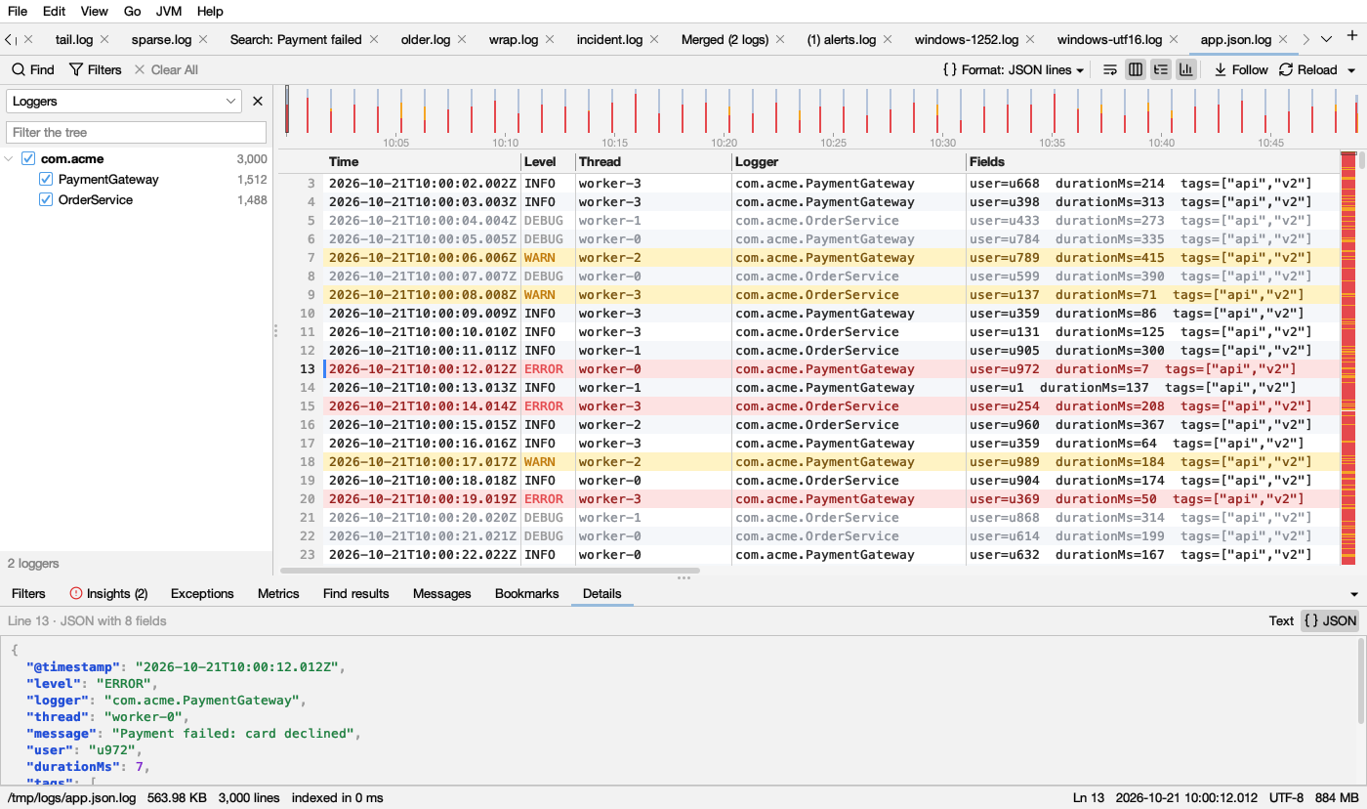Click the histogram bar near 10:15
This screenshot has width=1367, height=809.
point(613,111)
